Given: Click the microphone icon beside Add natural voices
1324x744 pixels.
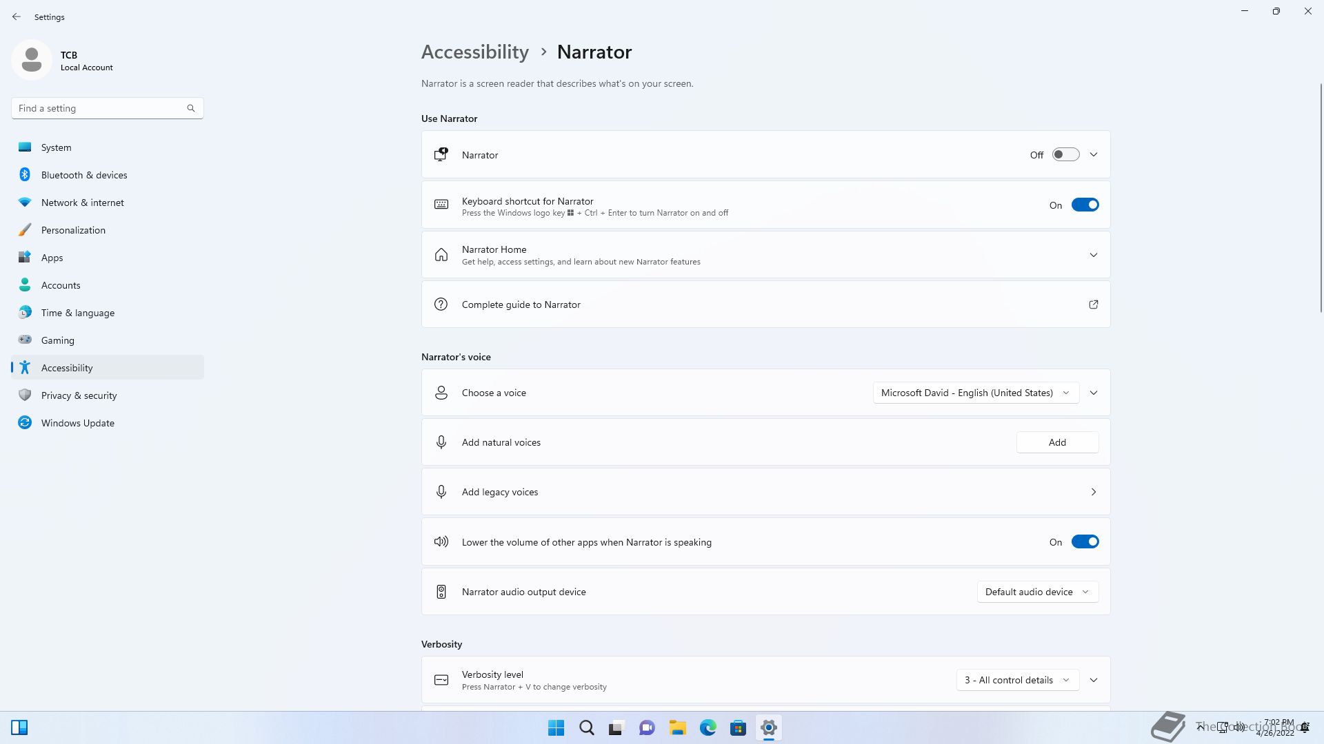Looking at the screenshot, I should pos(441,442).
